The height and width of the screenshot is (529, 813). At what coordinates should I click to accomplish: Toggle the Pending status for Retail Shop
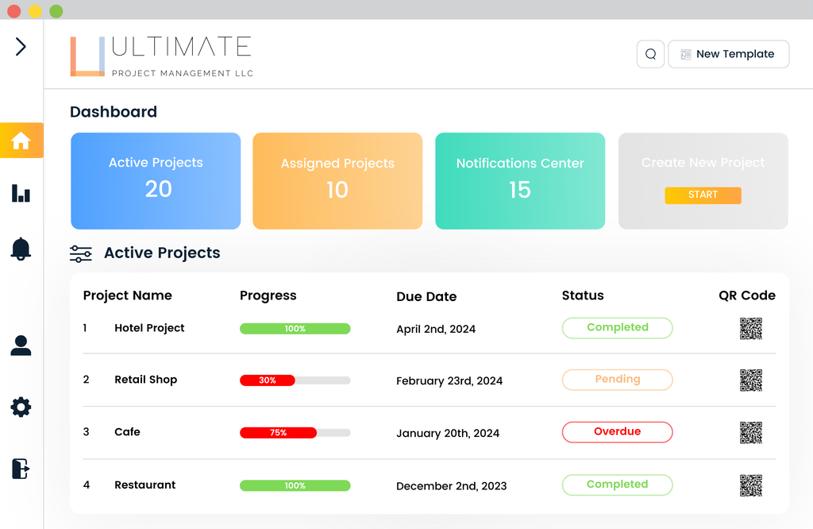[x=617, y=380]
